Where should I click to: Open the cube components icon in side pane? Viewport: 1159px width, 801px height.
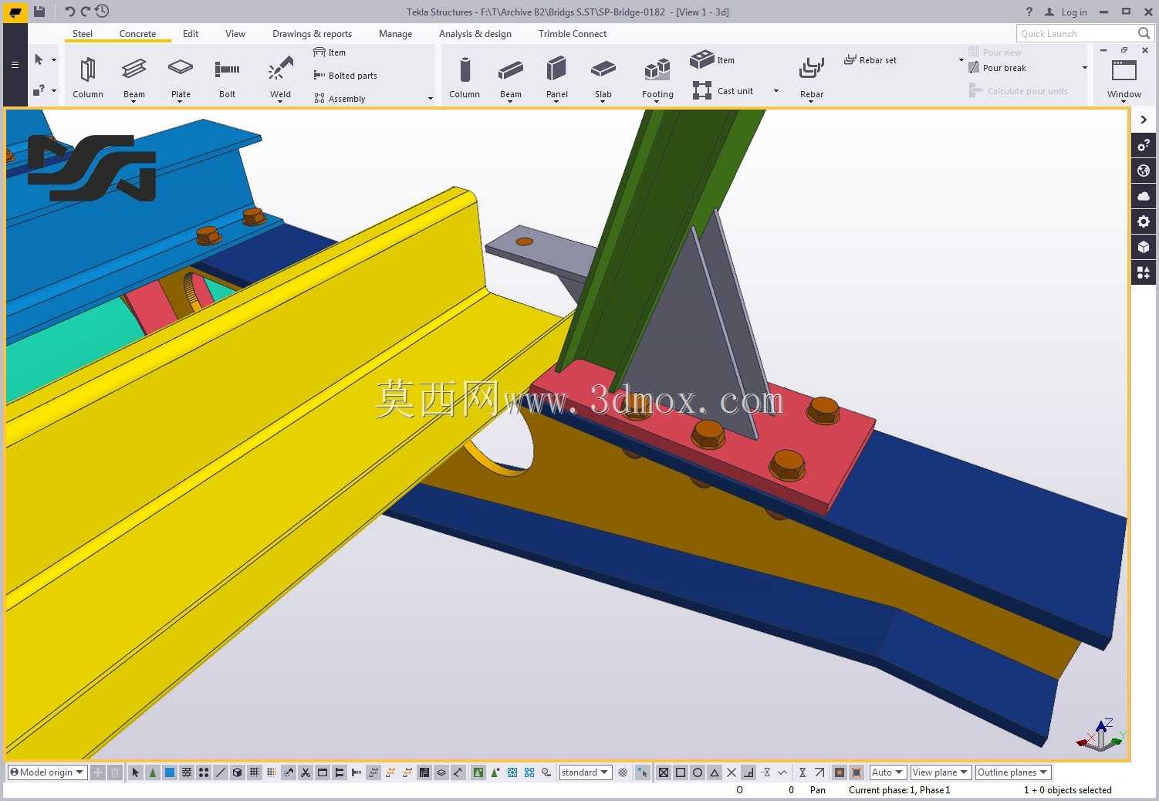pyautogui.click(x=1144, y=247)
